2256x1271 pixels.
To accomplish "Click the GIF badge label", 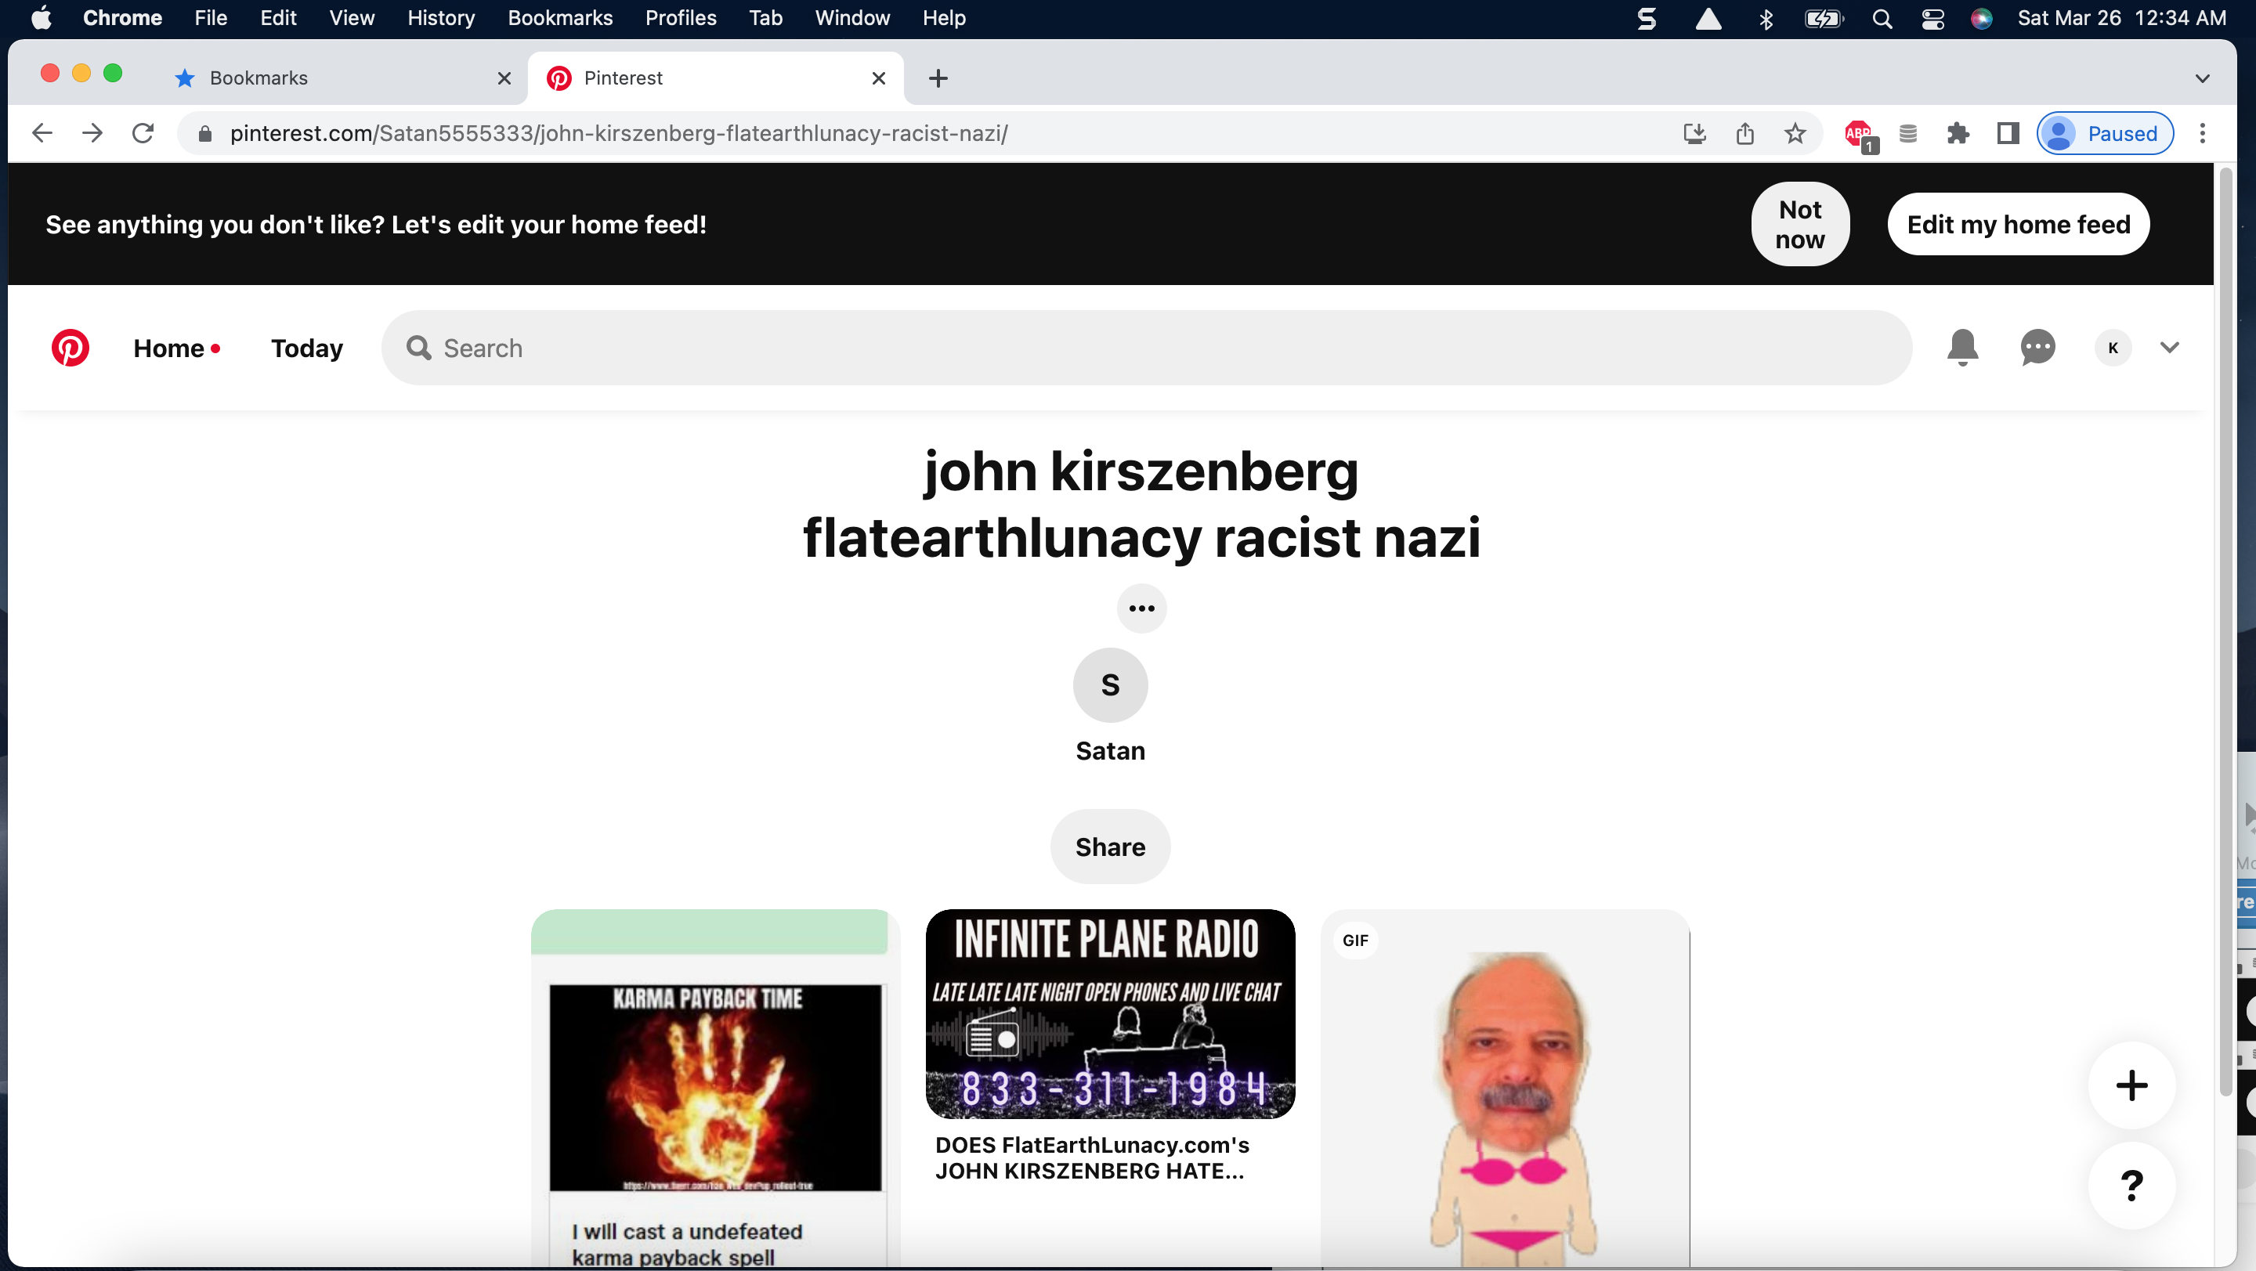I will 1355,940.
